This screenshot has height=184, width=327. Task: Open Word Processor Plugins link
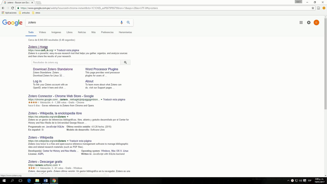tap(102, 69)
